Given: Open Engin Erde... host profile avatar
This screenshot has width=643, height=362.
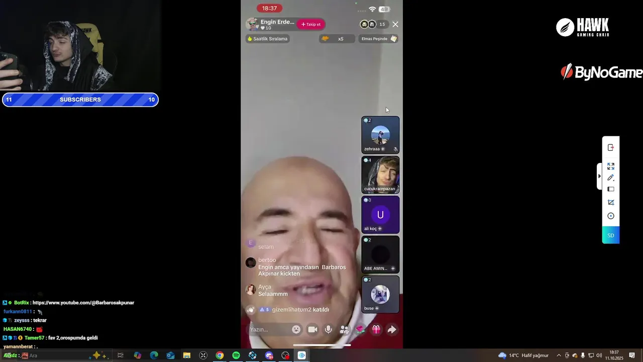Looking at the screenshot, I should click(x=253, y=24).
